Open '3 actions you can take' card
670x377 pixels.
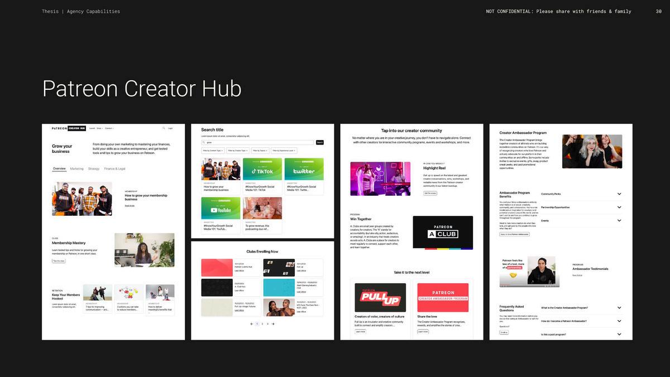129,300
